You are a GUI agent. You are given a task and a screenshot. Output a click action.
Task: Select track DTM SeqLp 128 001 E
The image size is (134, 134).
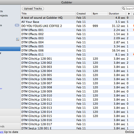click(x=77, y=128)
